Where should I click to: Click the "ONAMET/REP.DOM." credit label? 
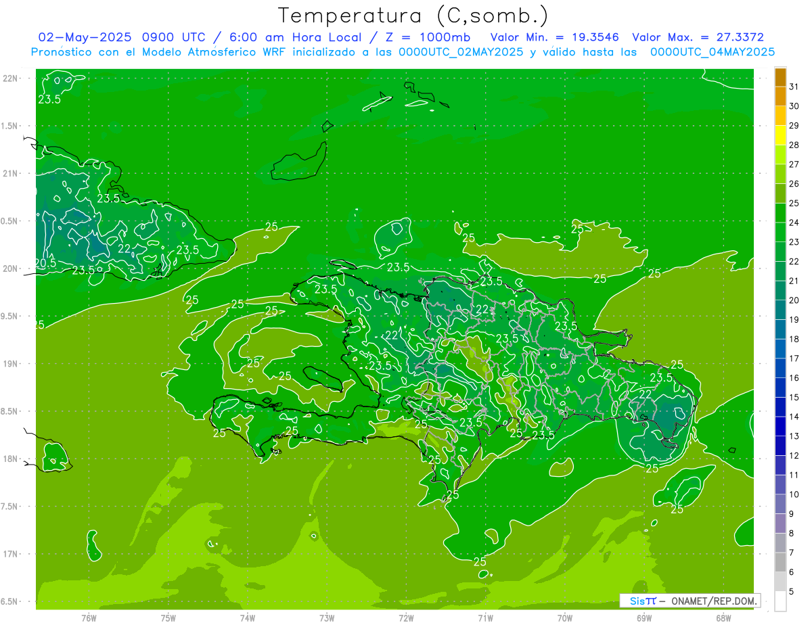(713, 601)
